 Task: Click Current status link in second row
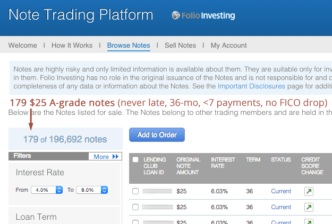281,207
